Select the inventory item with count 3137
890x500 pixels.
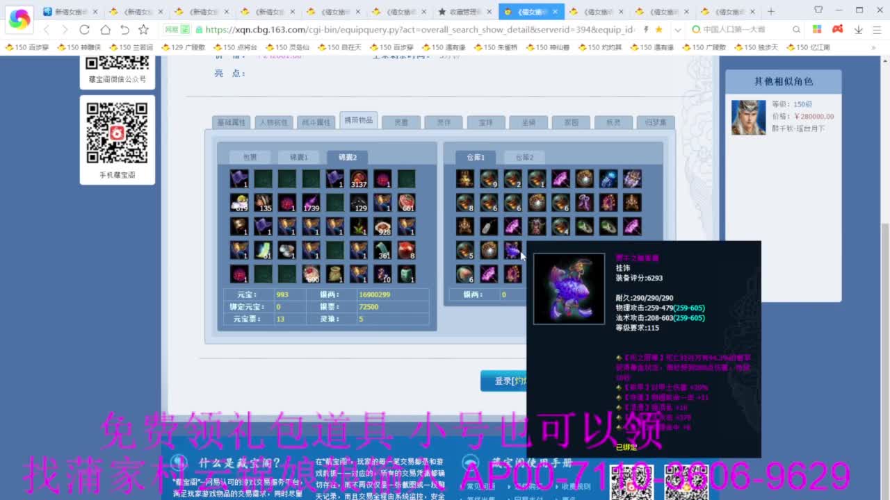[359, 179]
